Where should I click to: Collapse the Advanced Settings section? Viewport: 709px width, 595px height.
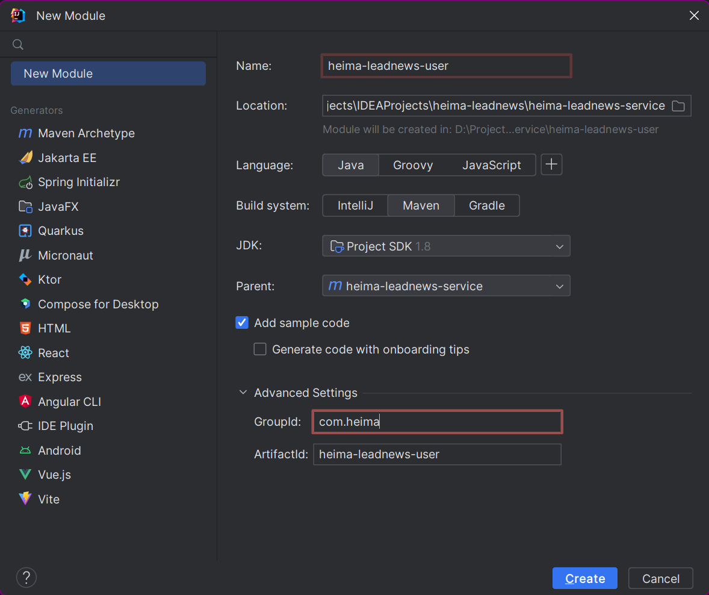coord(243,393)
